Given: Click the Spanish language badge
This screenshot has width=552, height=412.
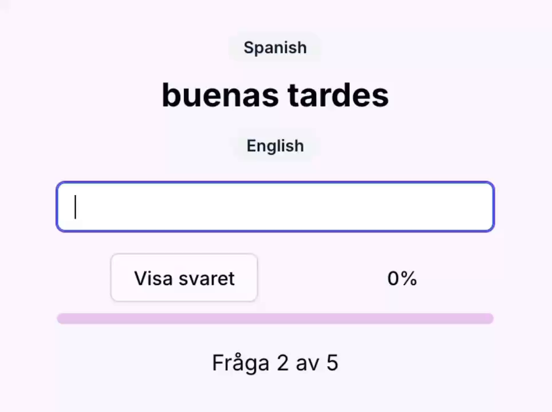Looking at the screenshot, I should coord(275,47).
